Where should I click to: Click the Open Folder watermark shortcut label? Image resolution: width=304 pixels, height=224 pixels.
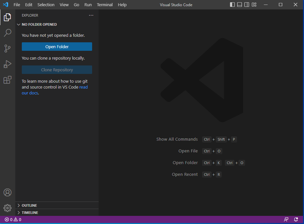point(185,163)
